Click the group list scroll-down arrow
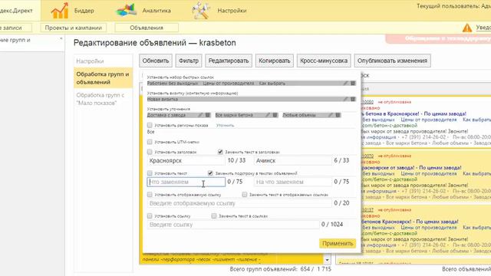This screenshot has height=276, width=491. tap(327, 260)
